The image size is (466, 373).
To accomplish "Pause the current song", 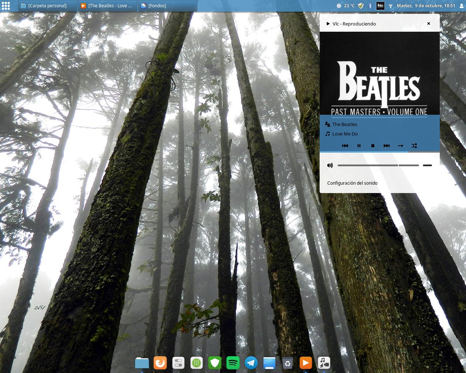I will pyautogui.click(x=359, y=146).
